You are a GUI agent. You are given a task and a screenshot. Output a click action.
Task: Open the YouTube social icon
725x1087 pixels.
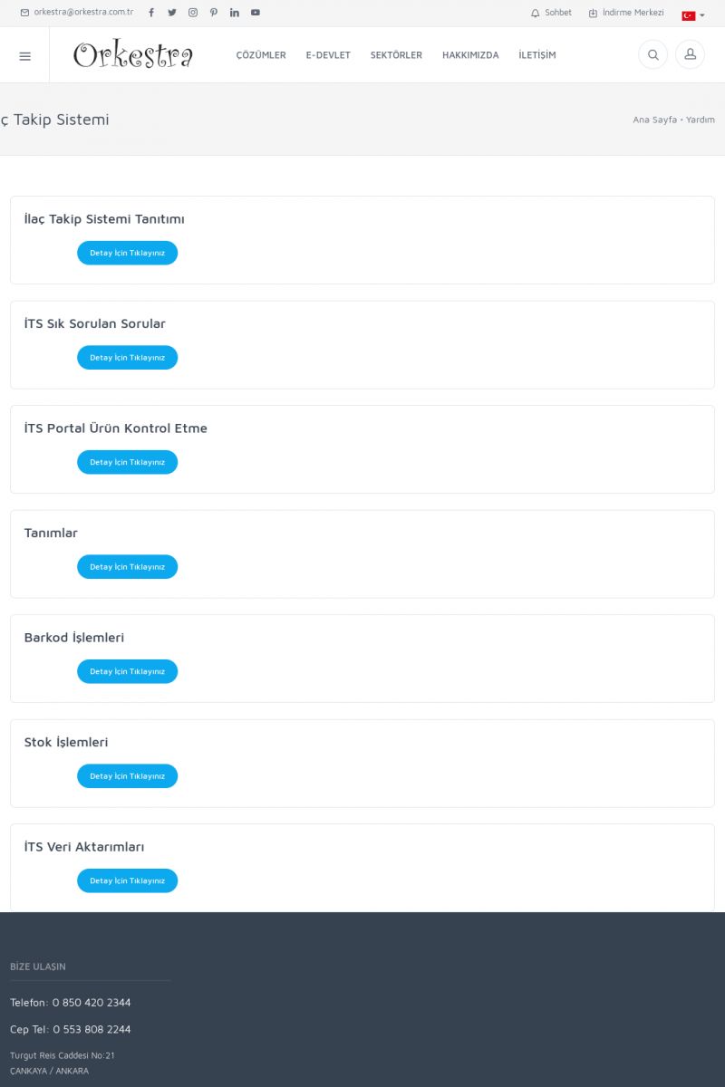(x=256, y=13)
